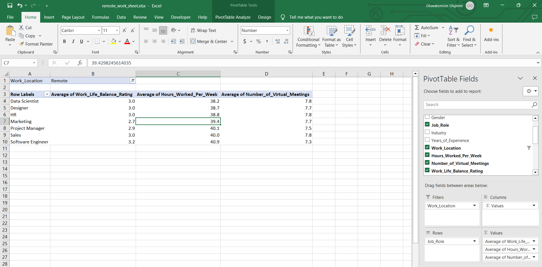Open the Number format dropdown
The width and height of the screenshot is (542, 267).
(288, 30)
